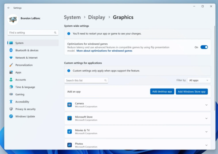This screenshot has height=154, width=218.
Task: Open More about optimizations for windowed games link
Action: (x=104, y=51)
